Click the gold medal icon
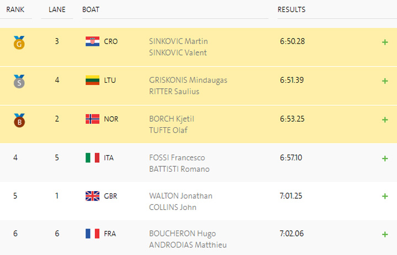The width and height of the screenshot is (397, 255). point(19,42)
